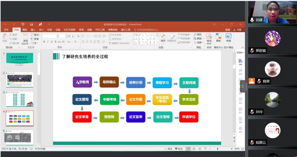
Task: Click the 登录 sign-in button
Action: tap(228, 30)
